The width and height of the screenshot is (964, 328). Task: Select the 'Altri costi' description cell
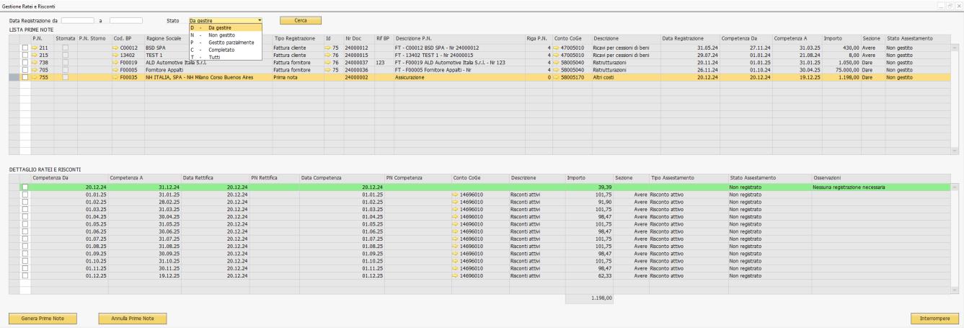[x=626, y=76]
